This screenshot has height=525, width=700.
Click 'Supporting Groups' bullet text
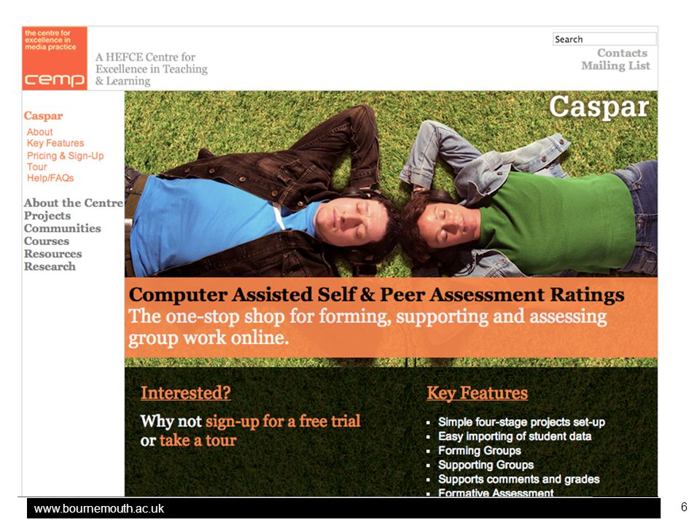(x=486, y=464)
